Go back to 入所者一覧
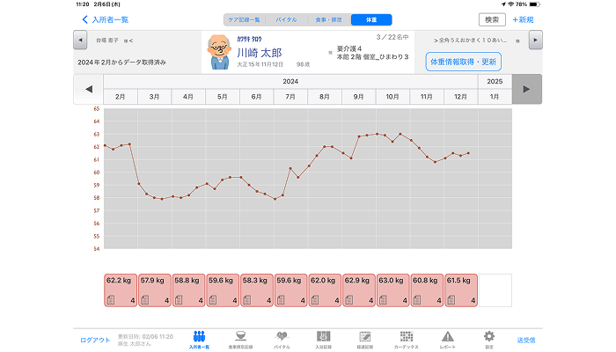 (x=106, y=19)
